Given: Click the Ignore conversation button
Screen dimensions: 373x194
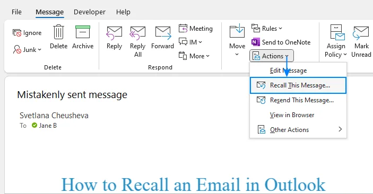Looking at the screenshot, I should [27, 33].
